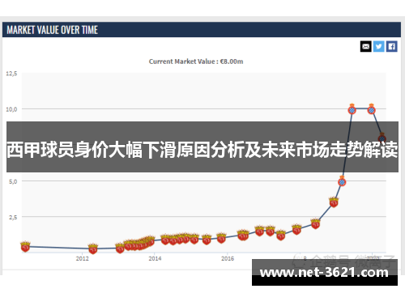Click 'Current Market Value : €8.00m' text

pos(196,62)
